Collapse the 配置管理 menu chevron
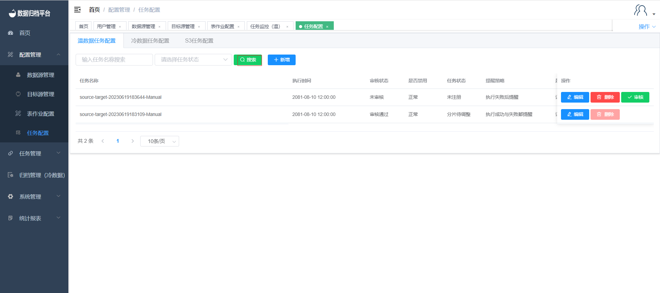The width and height of the screenshot is (660, 293). click(58, 55)
